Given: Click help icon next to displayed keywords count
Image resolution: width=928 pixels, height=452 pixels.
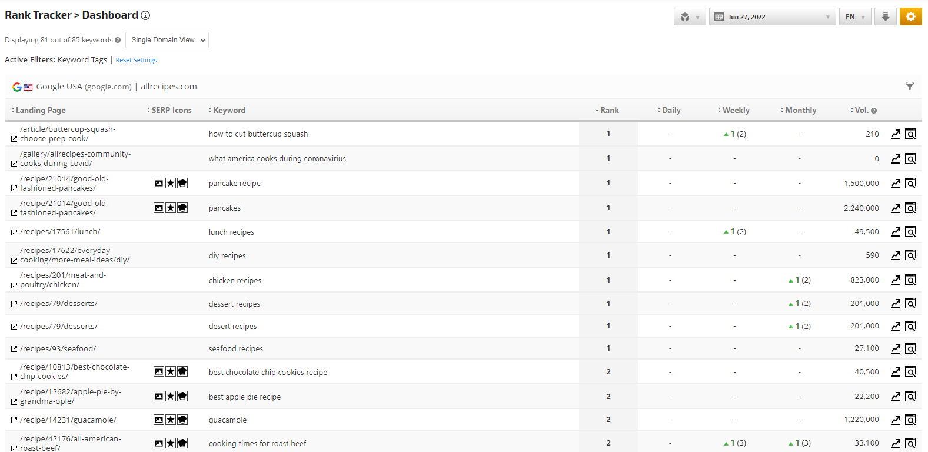Looking at the screenshot, I should (118, 41).
